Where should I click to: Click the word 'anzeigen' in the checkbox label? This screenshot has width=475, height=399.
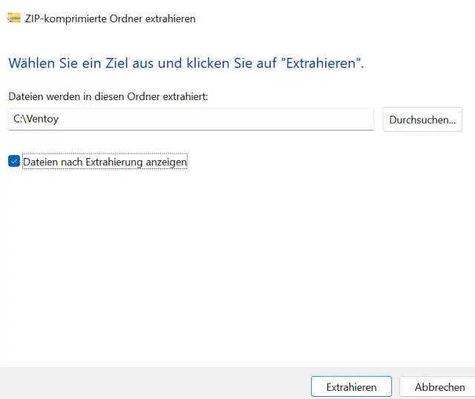(x=166, y=162)
